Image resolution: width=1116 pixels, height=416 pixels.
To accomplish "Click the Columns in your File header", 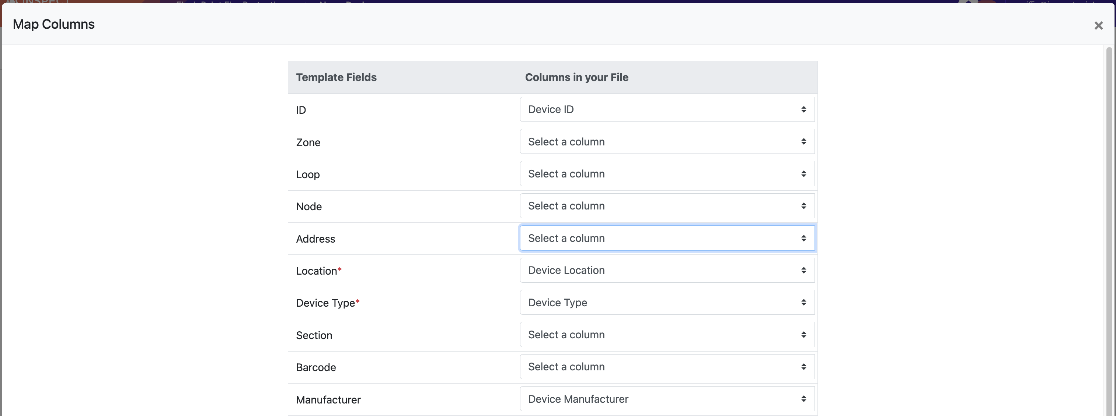I will tap(577, 77).
